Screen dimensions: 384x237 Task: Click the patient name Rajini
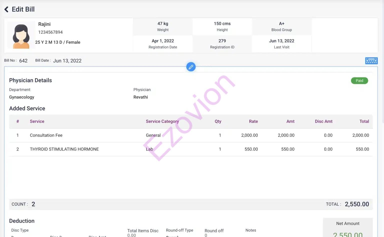(x=44, y=24)
